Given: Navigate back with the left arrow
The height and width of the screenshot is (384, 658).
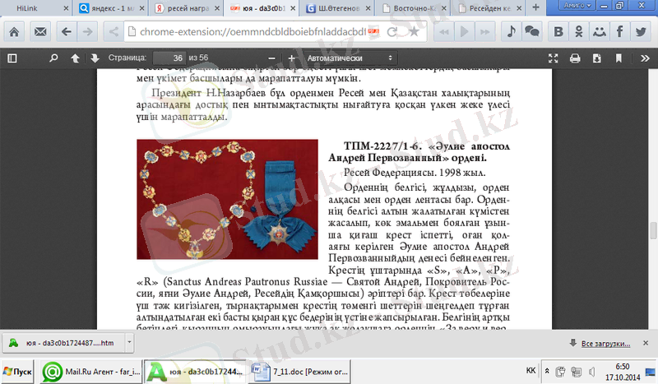Looking at the screenshot, I should 67,31.
